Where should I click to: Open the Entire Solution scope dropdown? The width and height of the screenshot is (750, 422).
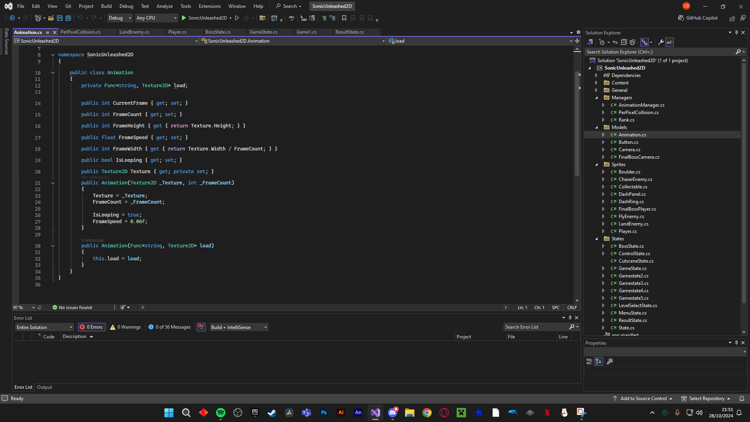pyautogui.click(x=44, y=327)
